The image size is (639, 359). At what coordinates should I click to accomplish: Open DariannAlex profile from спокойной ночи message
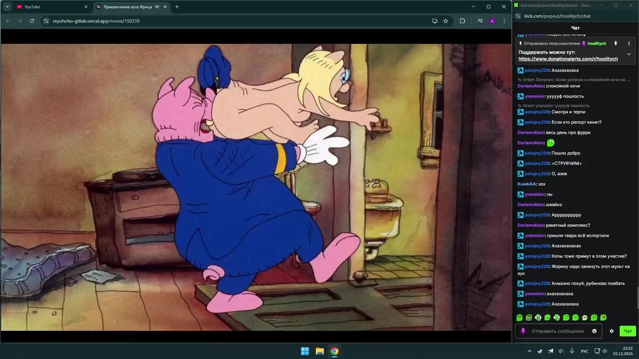click(530, 86)
